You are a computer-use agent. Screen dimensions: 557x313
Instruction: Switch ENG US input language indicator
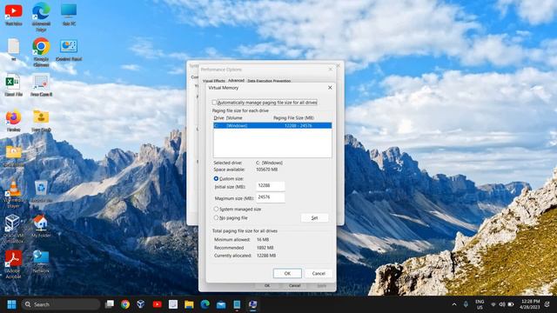click(480, 304)
